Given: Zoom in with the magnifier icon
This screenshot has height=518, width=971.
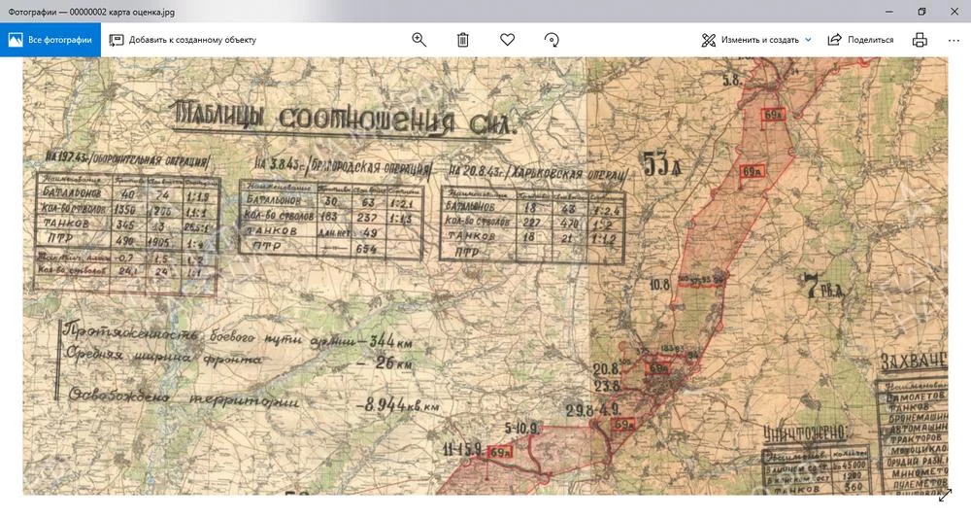Looking at the screenshot, I should (419, 40).
